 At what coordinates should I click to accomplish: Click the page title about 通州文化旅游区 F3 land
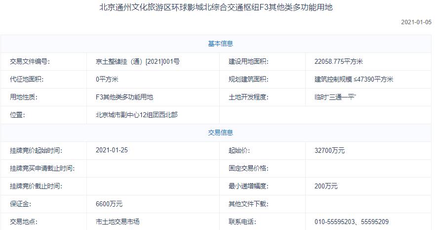coord(217,8)
